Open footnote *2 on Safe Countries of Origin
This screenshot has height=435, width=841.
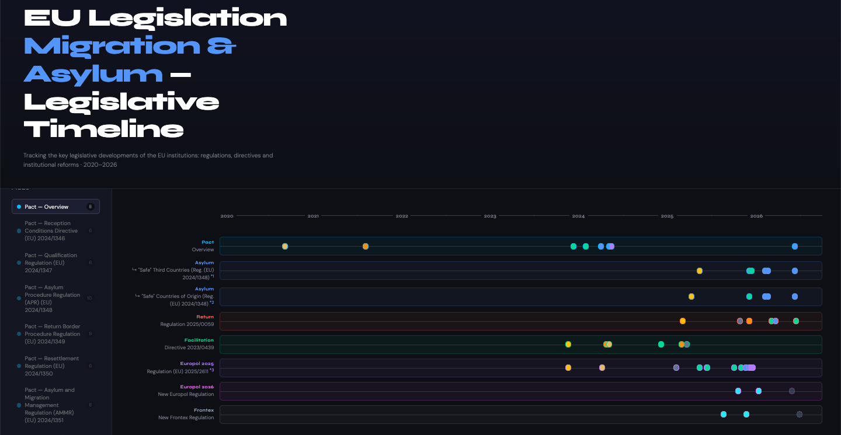(212, 303)
